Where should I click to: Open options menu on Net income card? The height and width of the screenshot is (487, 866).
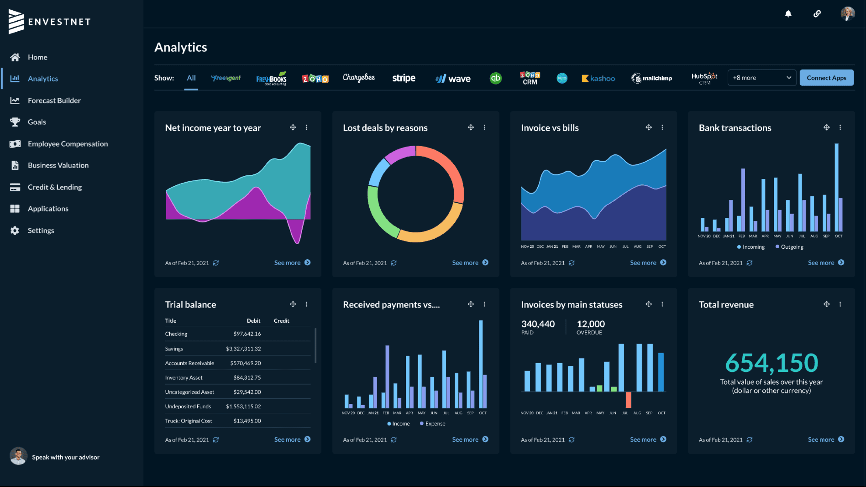[306, 127]
